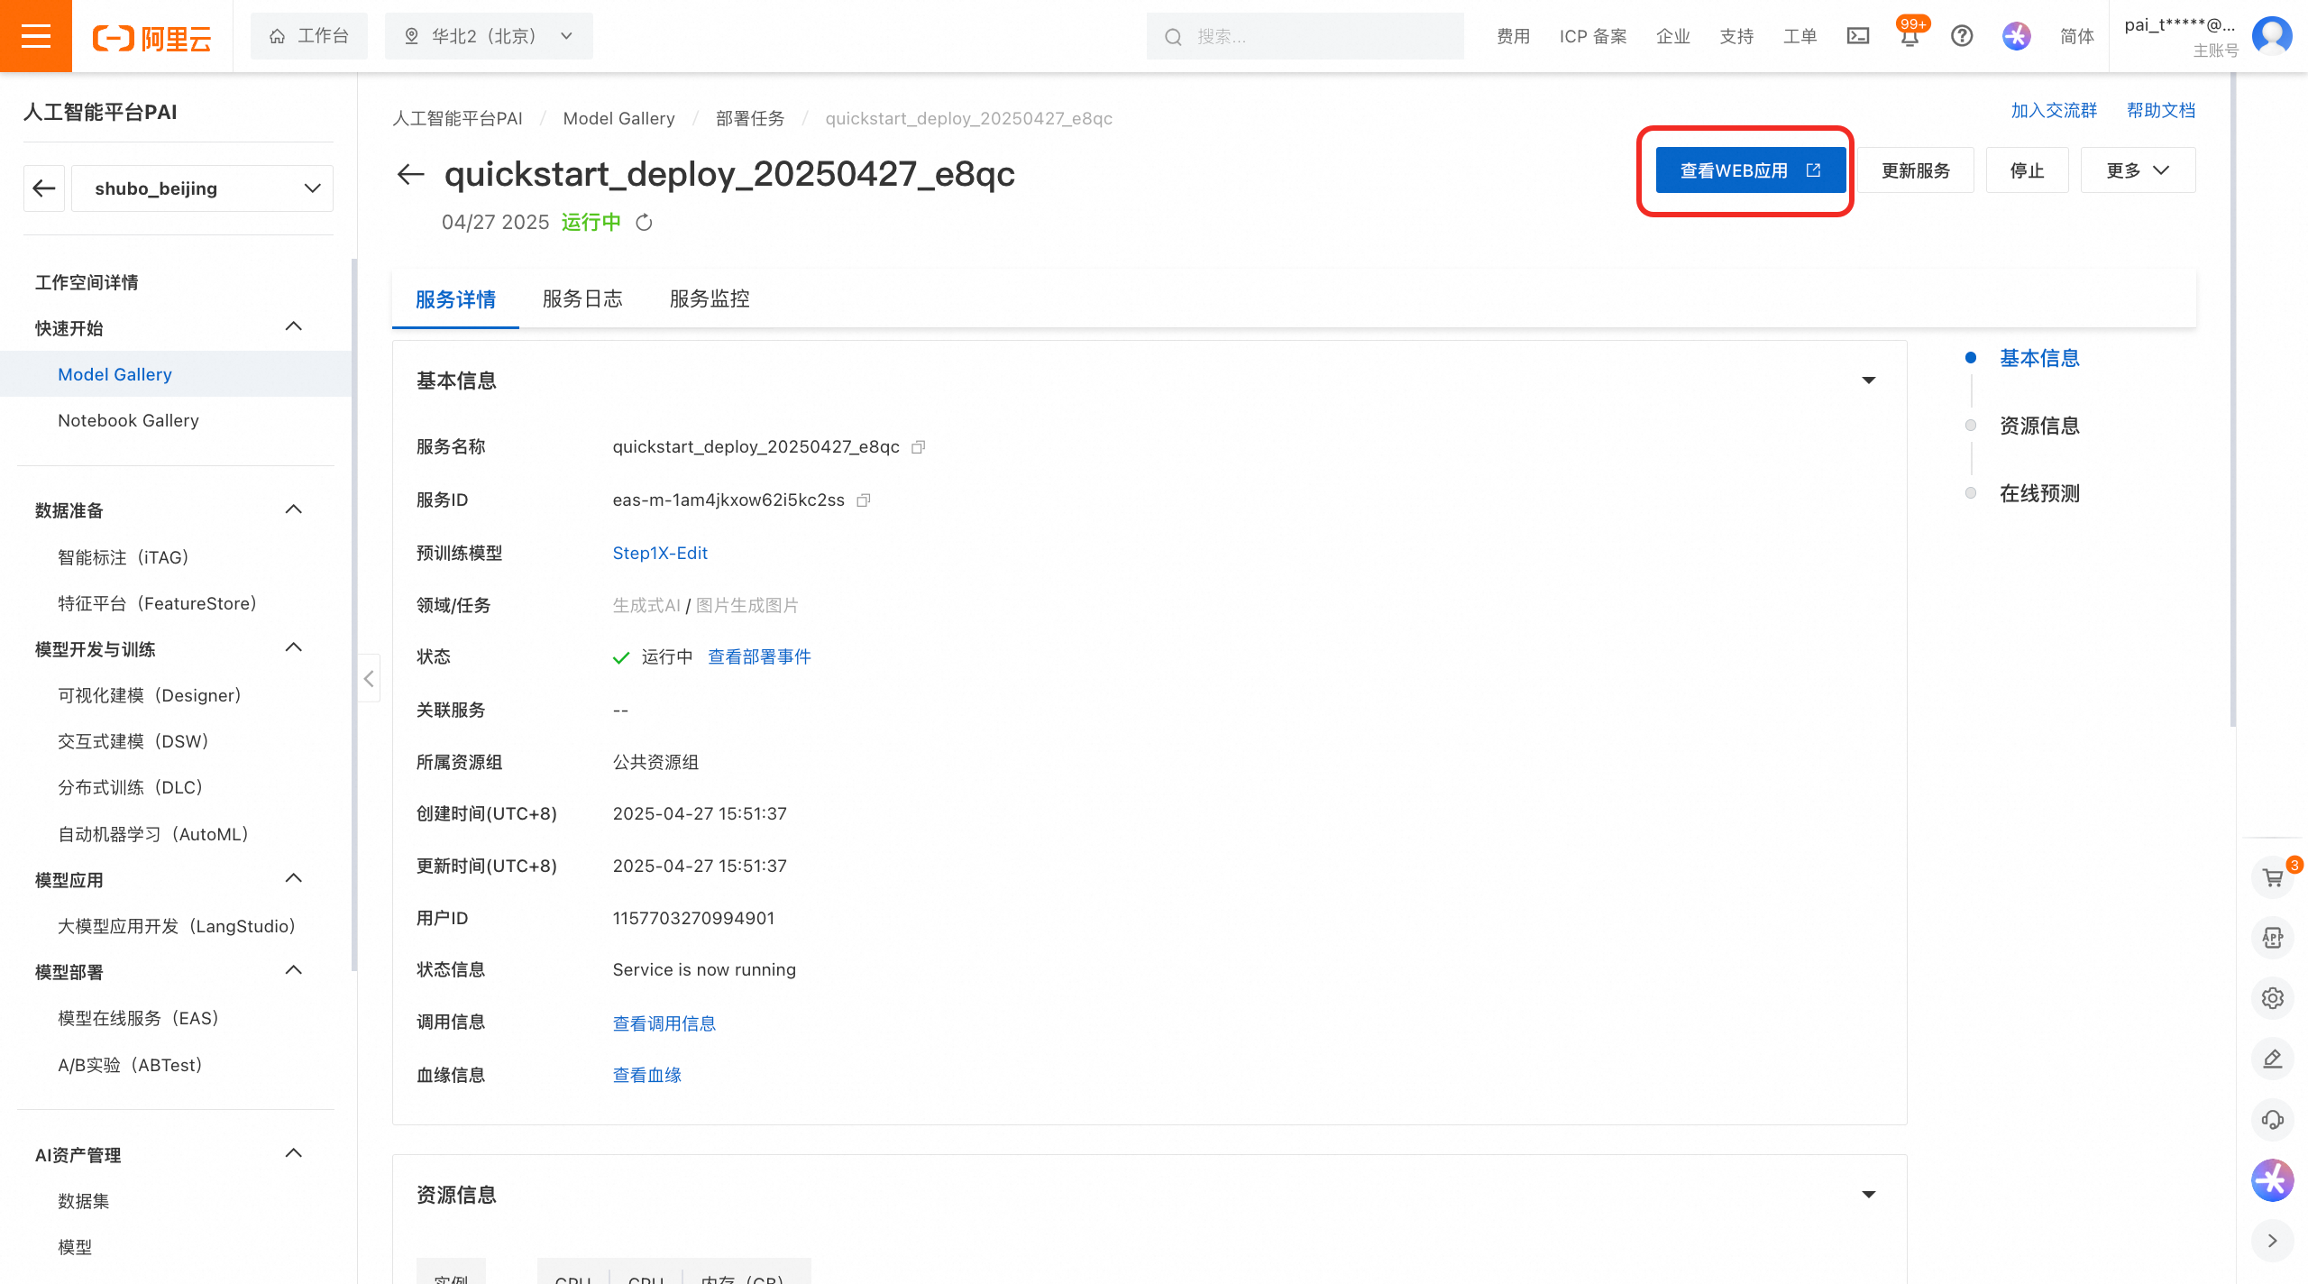2308x1284 pixels.
Task: Switch language via 简体 in header
Action: pos(2077,36)
